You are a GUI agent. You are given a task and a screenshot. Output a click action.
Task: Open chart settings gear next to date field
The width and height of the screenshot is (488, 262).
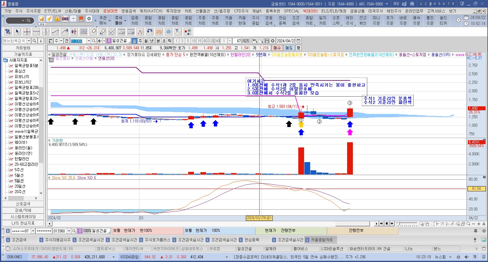click(x=273, y=41)
